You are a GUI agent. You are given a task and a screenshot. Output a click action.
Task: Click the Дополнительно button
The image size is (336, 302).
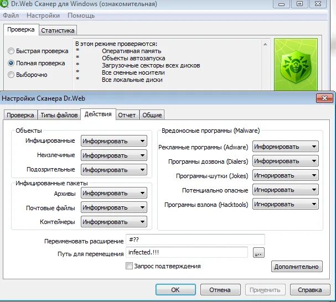(x=297, y=267)
